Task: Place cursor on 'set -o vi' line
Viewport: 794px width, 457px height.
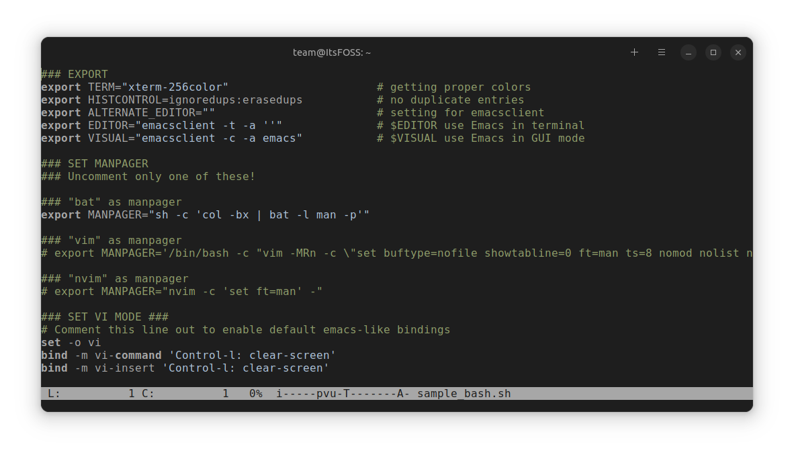Action: (x=71, y=343)
